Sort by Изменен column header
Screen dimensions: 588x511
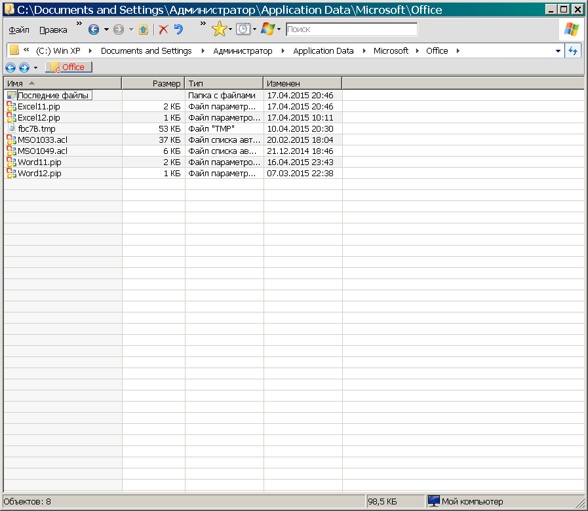click(x=302, y=83)
